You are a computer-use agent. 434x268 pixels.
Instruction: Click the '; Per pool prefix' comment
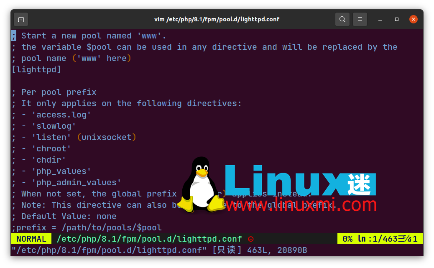[x=54, y=92]
